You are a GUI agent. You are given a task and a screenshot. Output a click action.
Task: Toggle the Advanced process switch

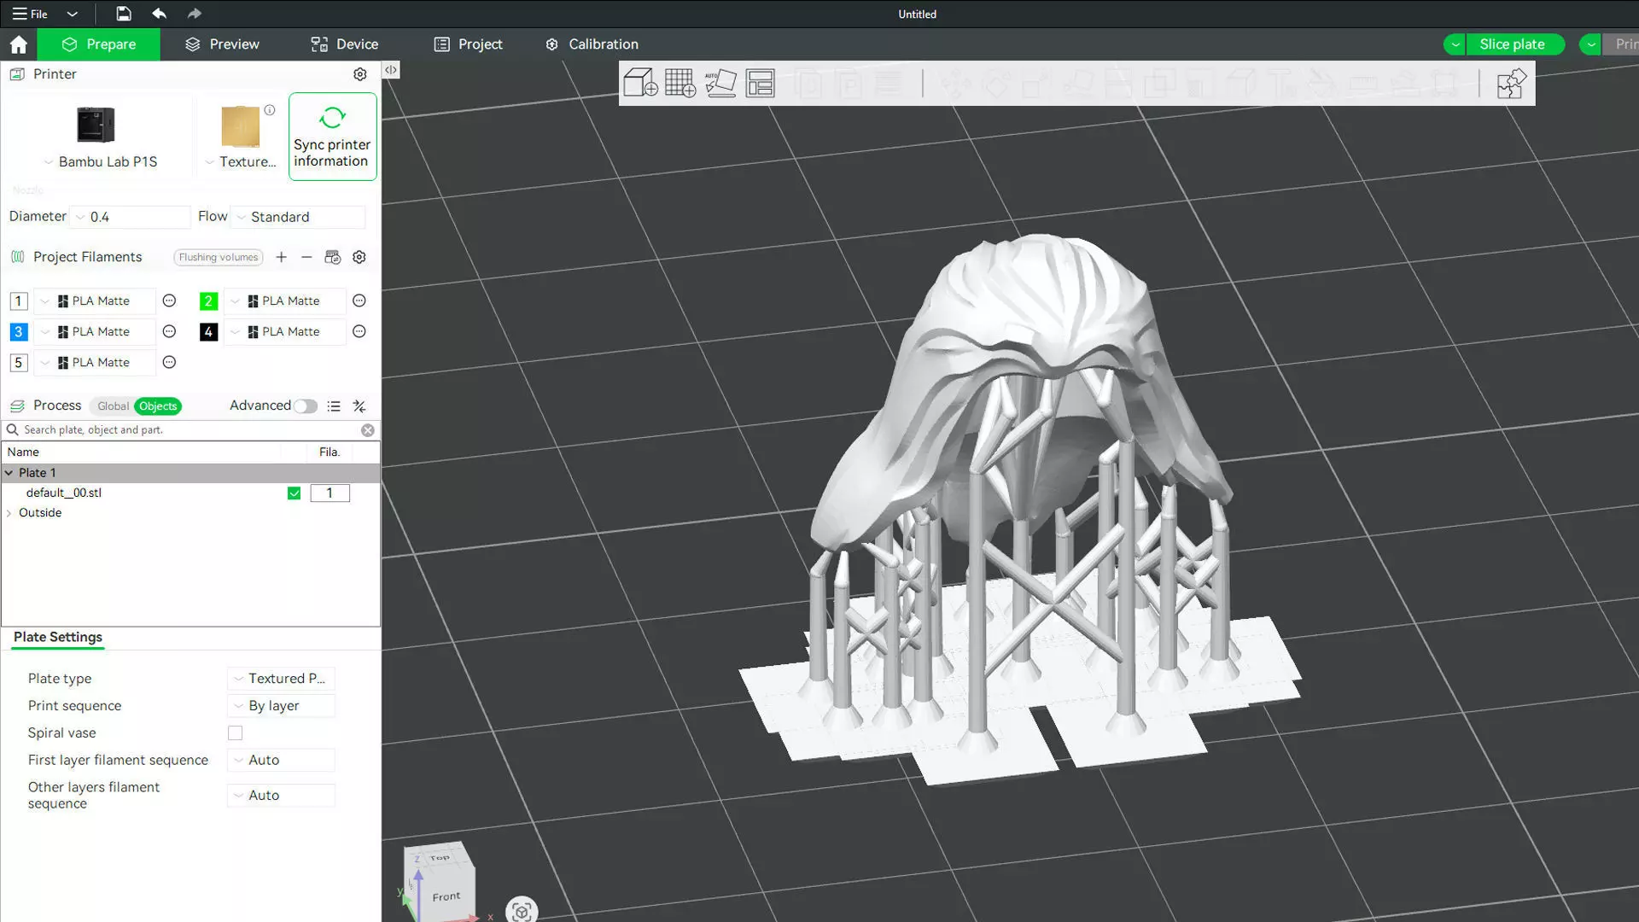coord(306,406)
